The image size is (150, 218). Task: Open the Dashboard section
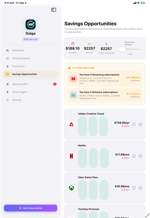(x=31, y=50)
